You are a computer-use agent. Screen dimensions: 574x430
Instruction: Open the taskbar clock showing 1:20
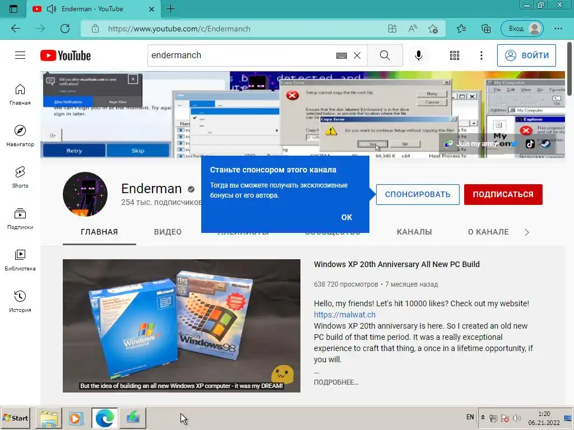(544, 418)
